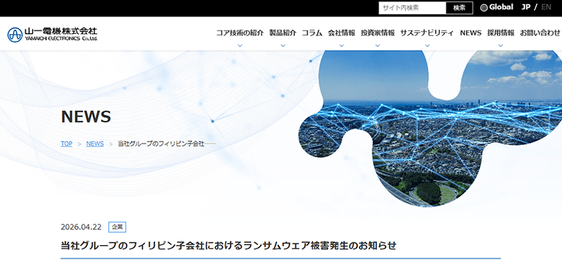Switch language to EN
Image resolution: width=562 pixels, height=272 pixels.
[x=546, y=7]
